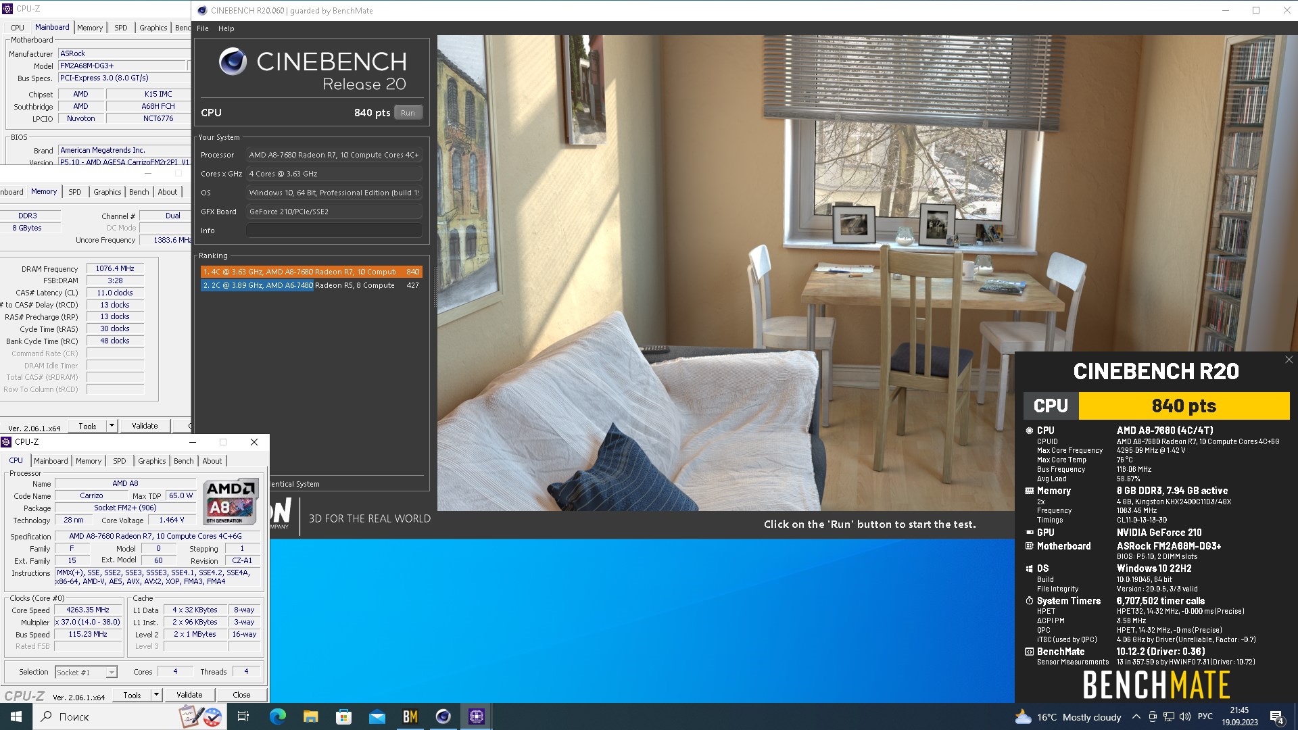Open the network icon in the system tray

1168,716
